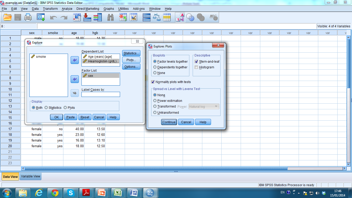Open the Variables info toolbar icon
The height and width of the screenshot is (198, 352).
(x=97, y=18)
